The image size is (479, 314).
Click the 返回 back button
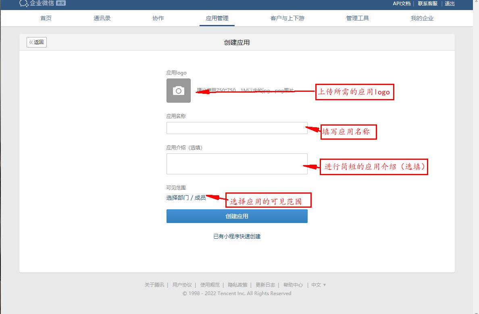point(37,42)
